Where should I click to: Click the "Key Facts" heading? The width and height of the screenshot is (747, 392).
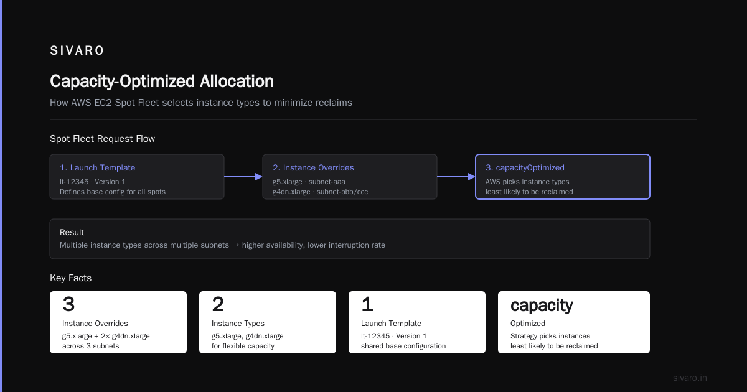[x=70, y=278]
